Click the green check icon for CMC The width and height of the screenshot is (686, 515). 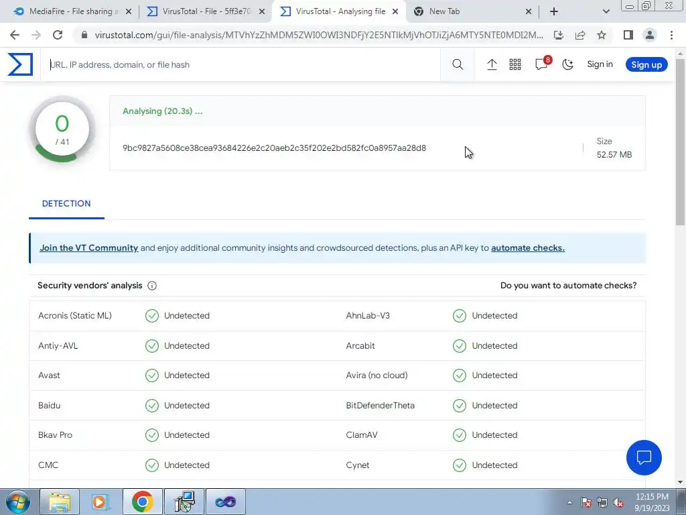tap(152, 465)
